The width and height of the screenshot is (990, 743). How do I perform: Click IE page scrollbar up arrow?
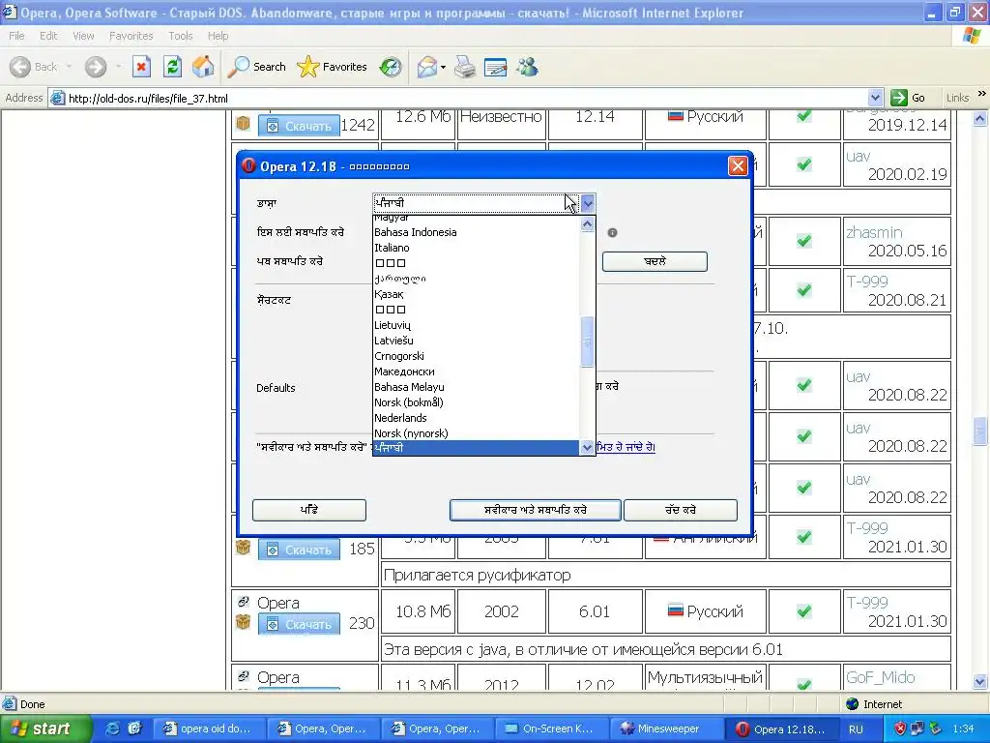980,118
